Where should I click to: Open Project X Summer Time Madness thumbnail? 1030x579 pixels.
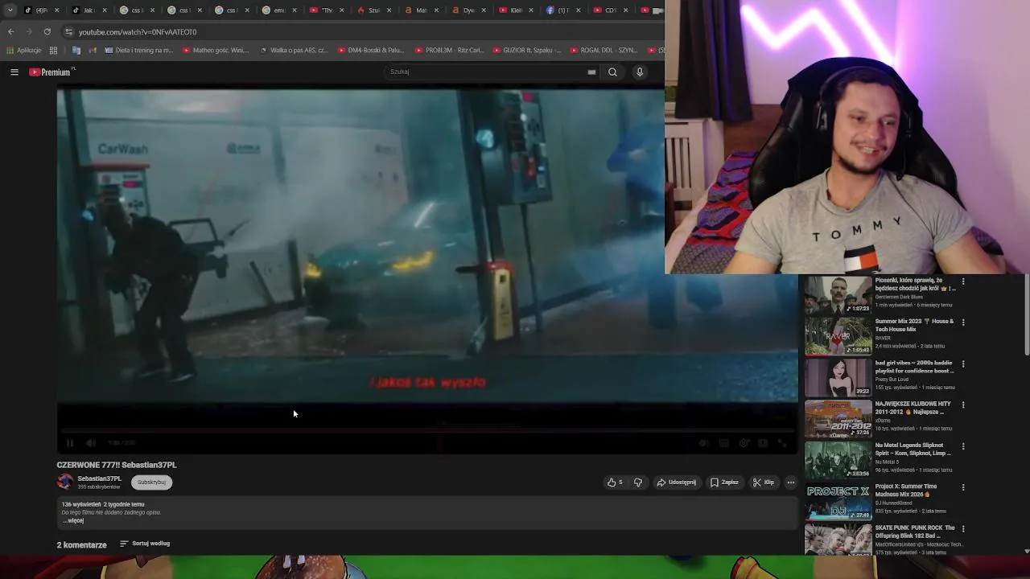838,501
